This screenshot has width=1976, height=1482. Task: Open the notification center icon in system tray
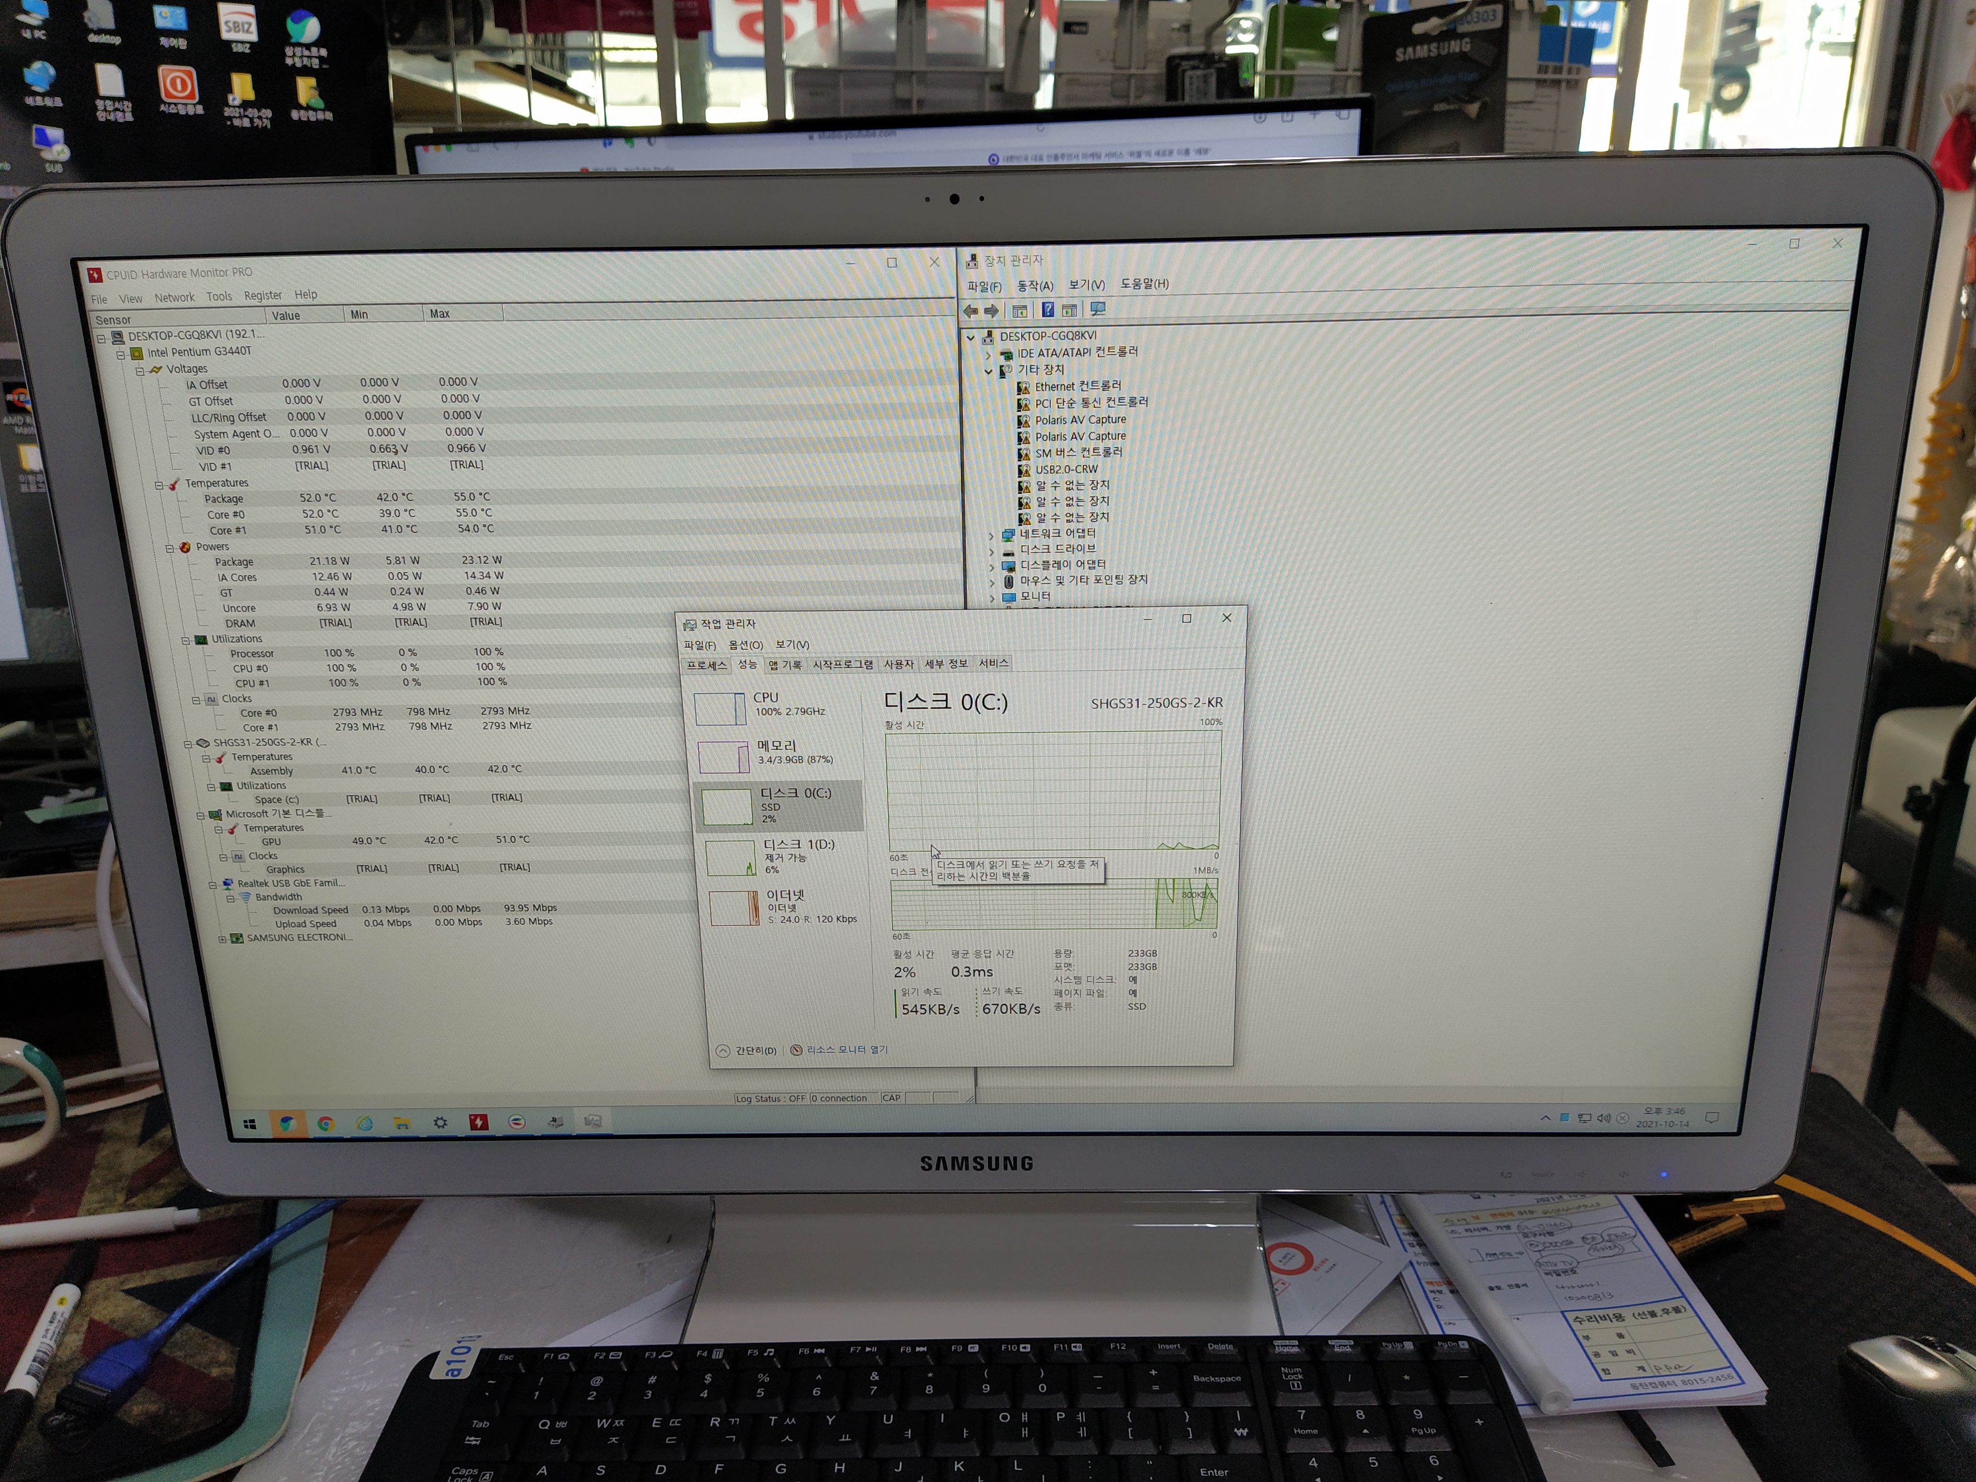pos(1712,1117)
